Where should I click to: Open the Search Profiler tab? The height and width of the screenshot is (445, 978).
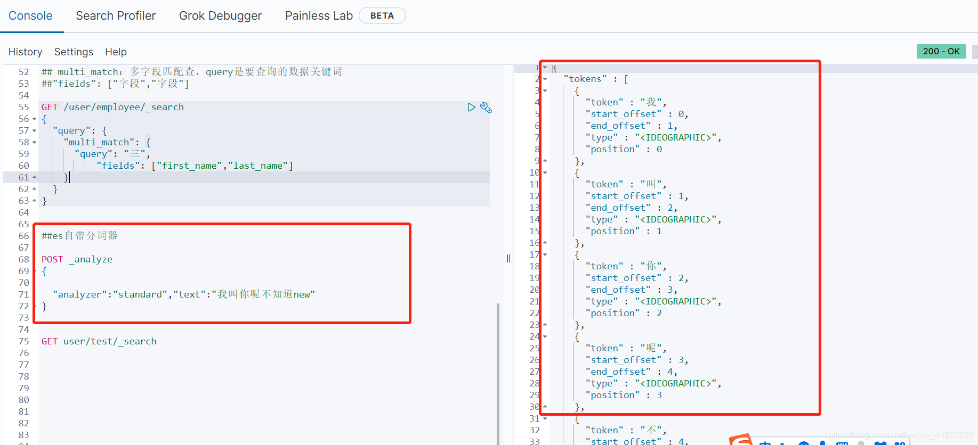(116, 16)
